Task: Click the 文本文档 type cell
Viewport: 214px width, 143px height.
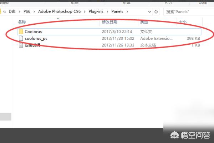Action: 148,45
